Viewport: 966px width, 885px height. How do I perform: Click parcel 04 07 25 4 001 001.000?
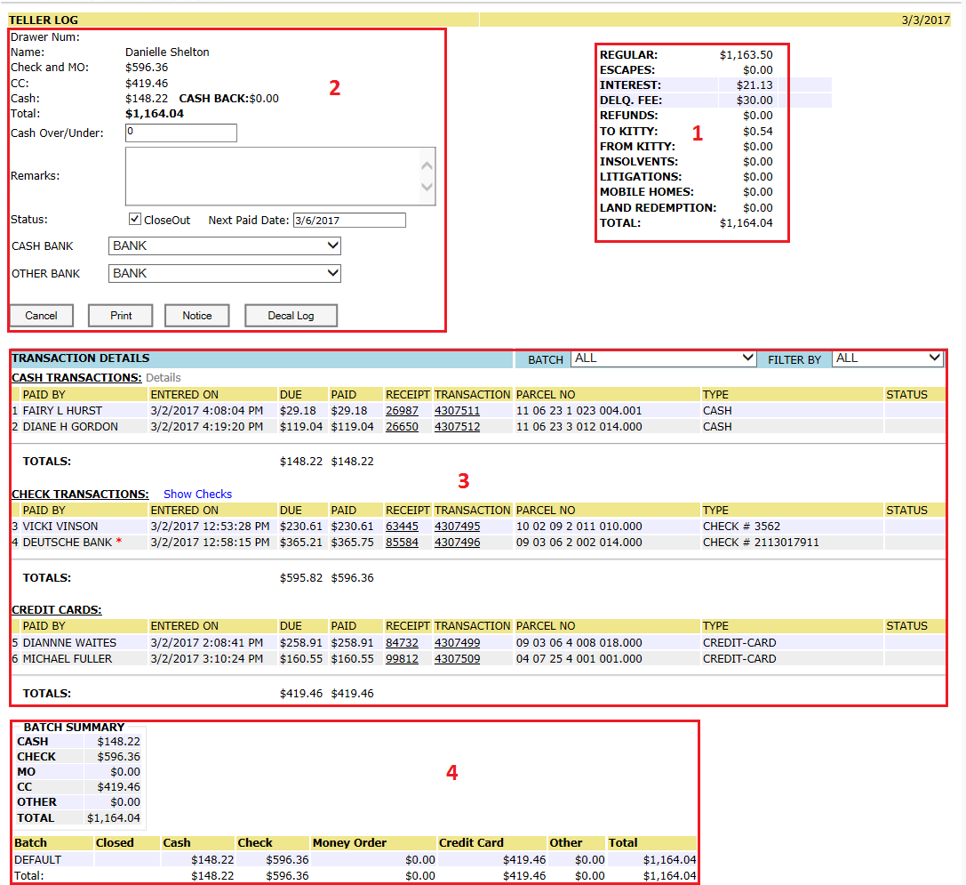pos(579,659)
